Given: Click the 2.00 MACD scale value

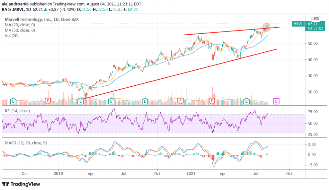Looking at the screenshot, I should click(312, 144).
